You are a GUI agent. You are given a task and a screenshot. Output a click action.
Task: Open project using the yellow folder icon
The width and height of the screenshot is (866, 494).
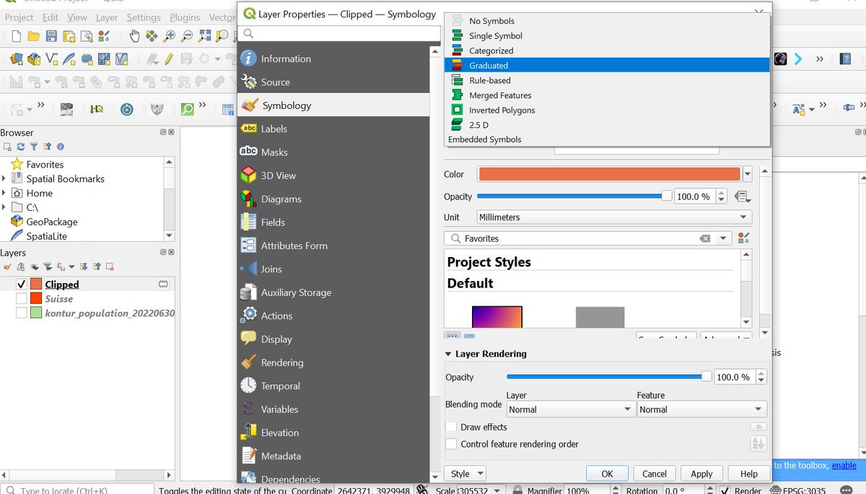(x=33, y=36)
